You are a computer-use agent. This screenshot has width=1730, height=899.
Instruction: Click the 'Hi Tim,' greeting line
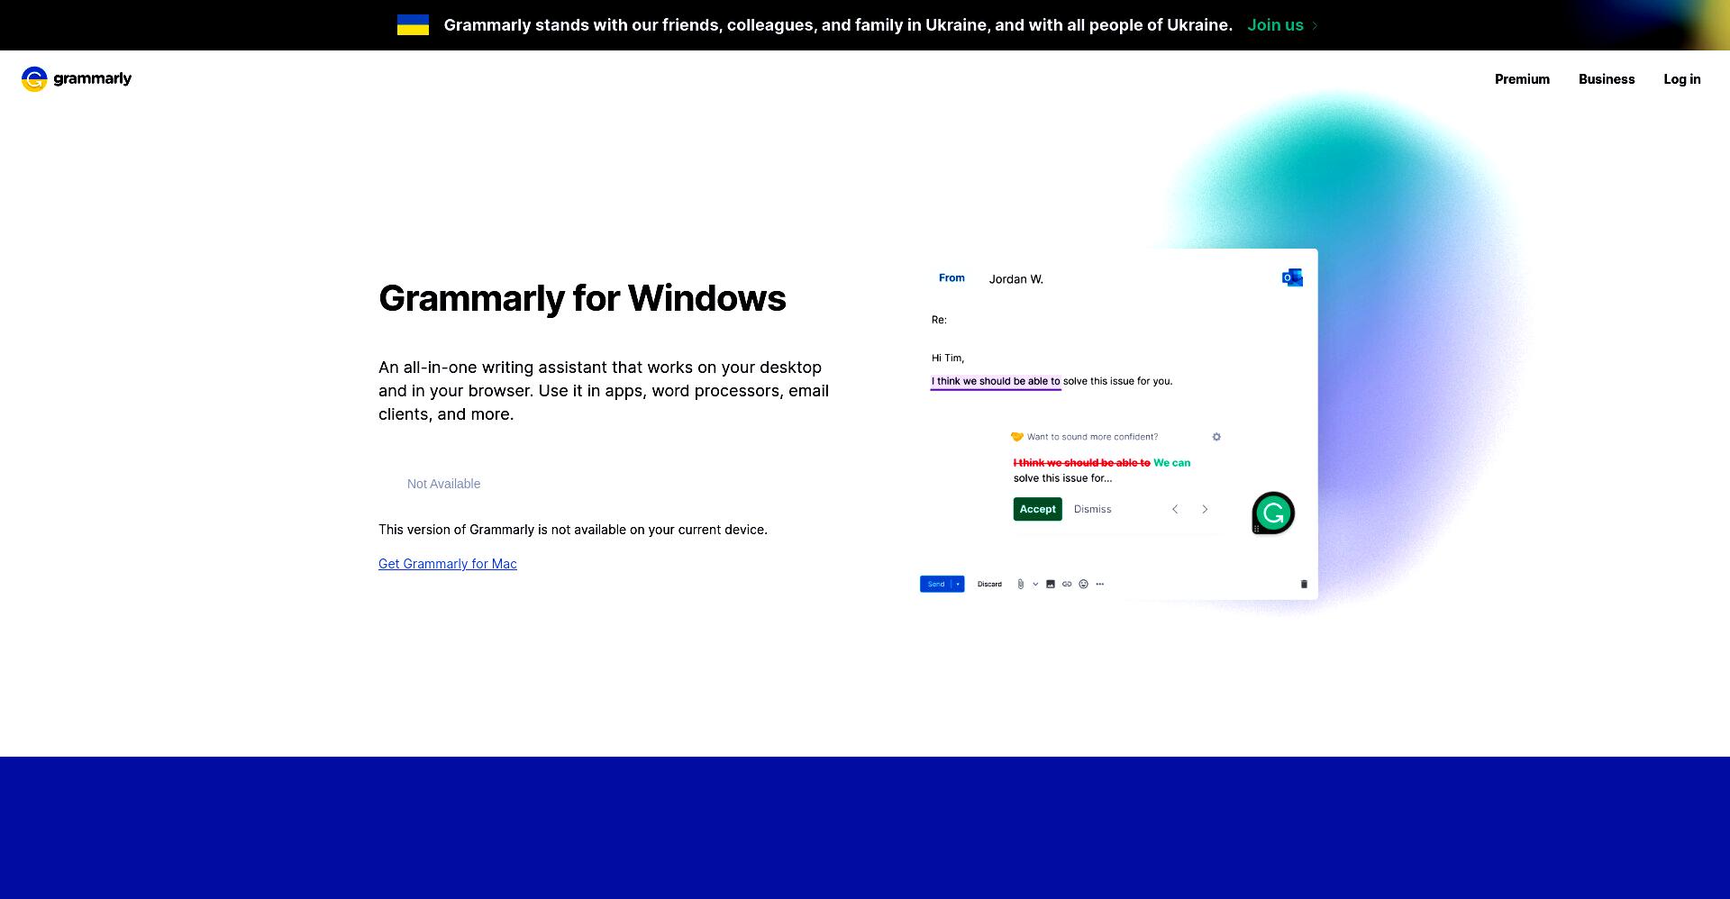pos(948,358)
